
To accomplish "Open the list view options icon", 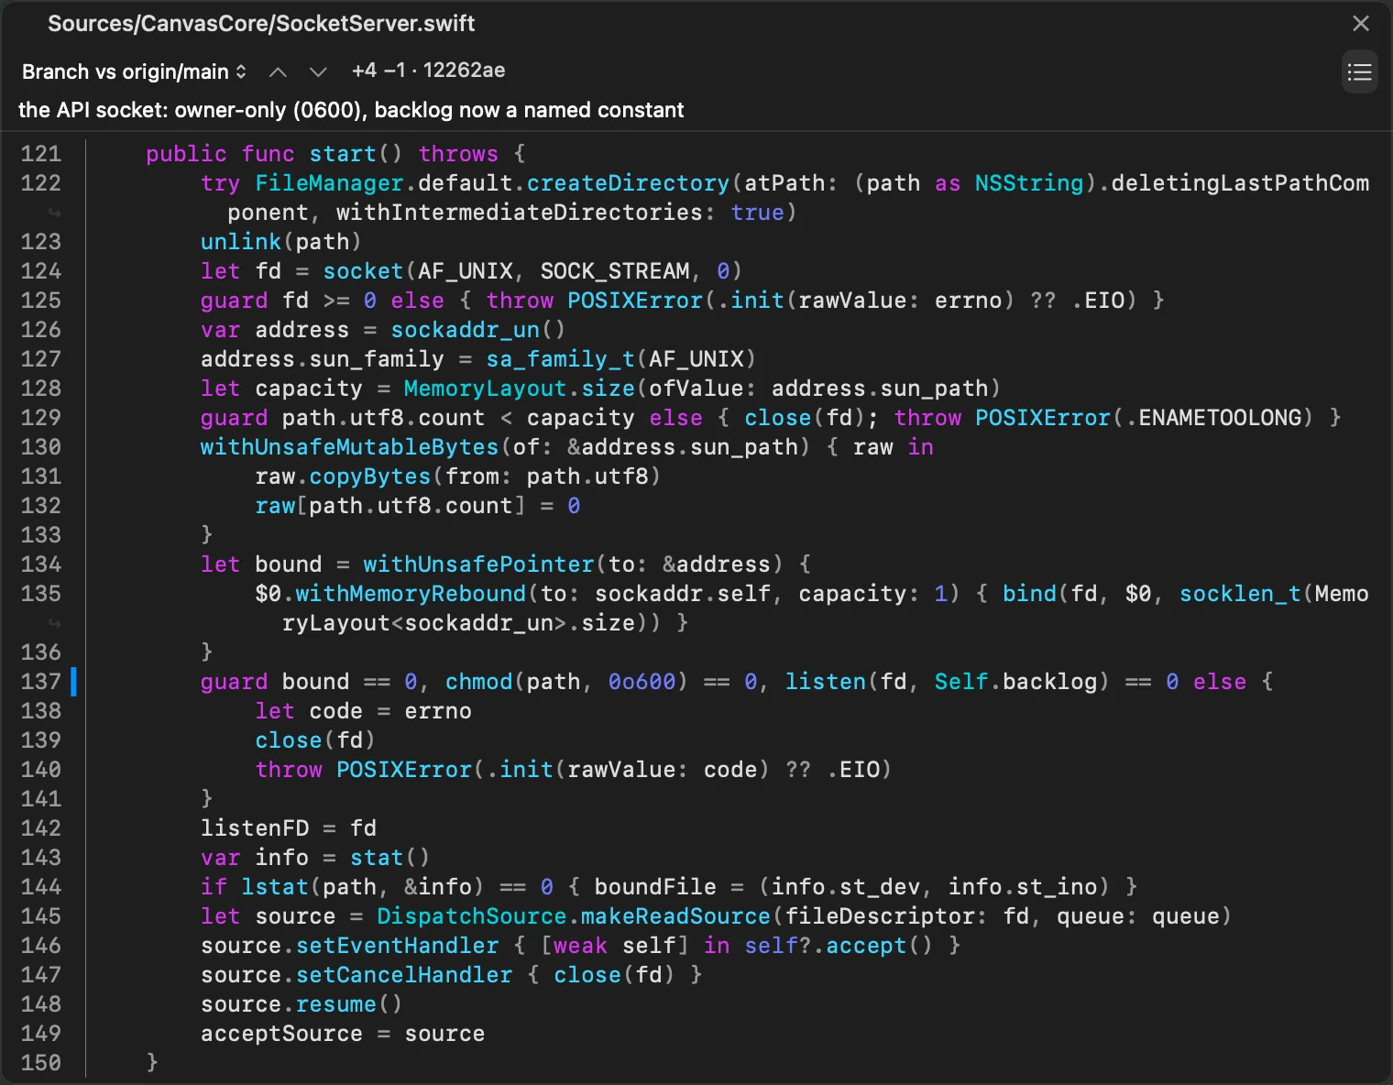I will coord(1360,71).
